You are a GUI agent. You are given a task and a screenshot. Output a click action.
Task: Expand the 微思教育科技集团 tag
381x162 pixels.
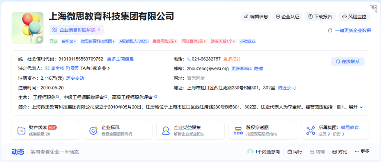click(x=98, y=41)
